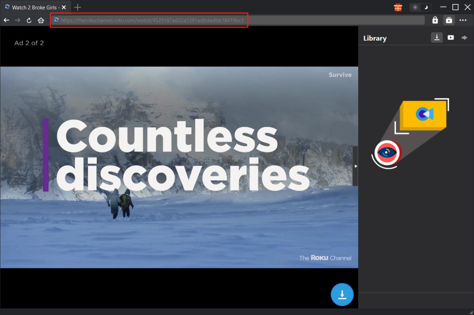This screenshot has width=474, height=315.
Task: Click the Library panel heading
Action: pyautogui.click(x=375, y=38)
